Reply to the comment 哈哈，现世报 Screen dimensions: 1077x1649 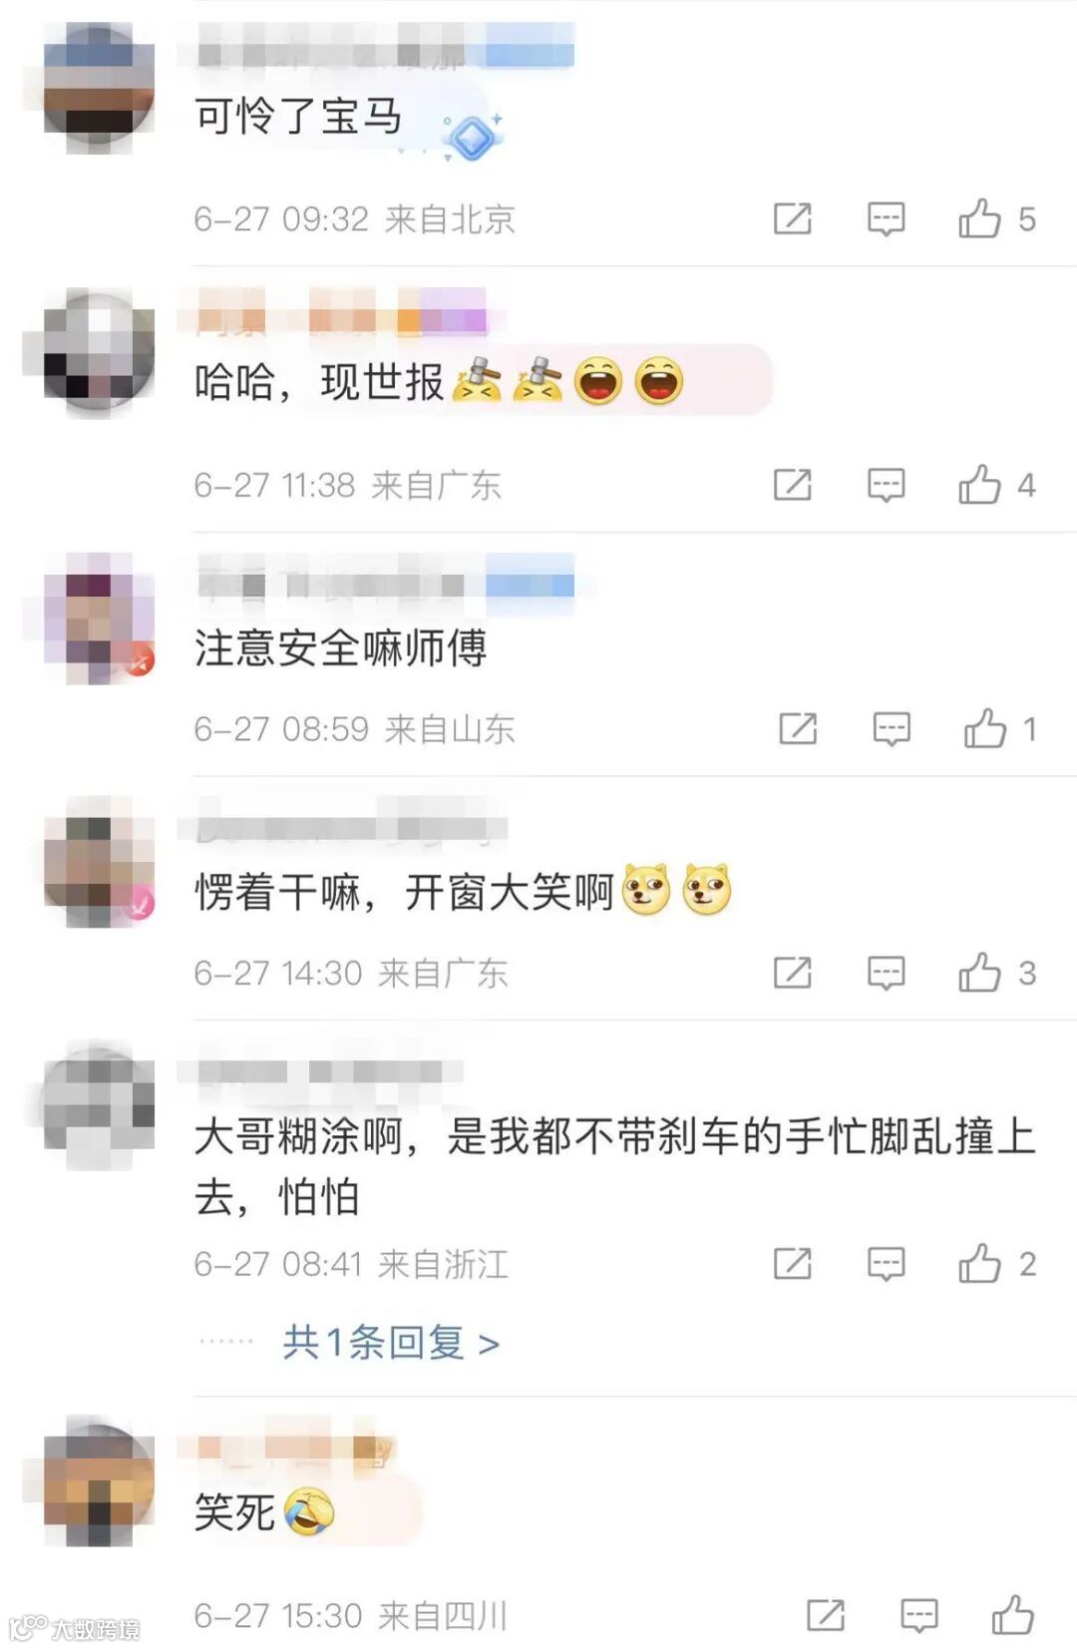click(886, 485)
